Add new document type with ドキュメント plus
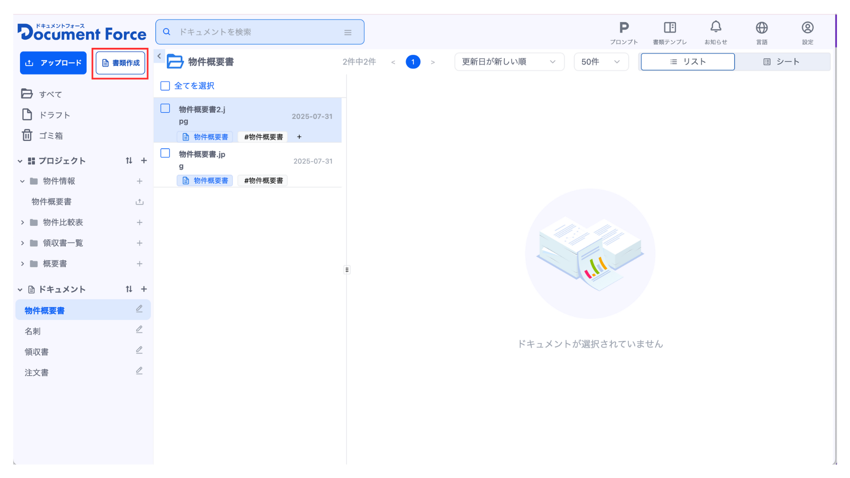The height and width of the screenshot is (478, 850). point(144,289)
